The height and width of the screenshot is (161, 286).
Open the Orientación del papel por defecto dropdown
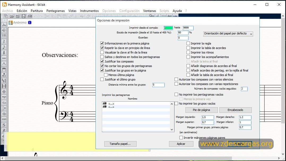228,34
